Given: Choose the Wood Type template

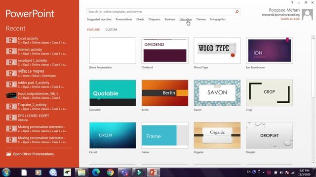Looking at the screenshot, I should point(217,51).
